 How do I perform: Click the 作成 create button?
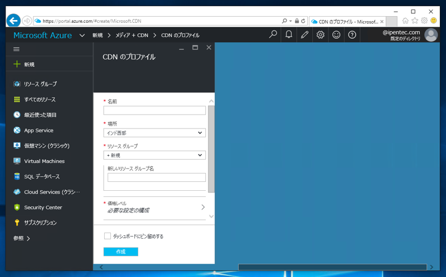(x=121, y=252)
